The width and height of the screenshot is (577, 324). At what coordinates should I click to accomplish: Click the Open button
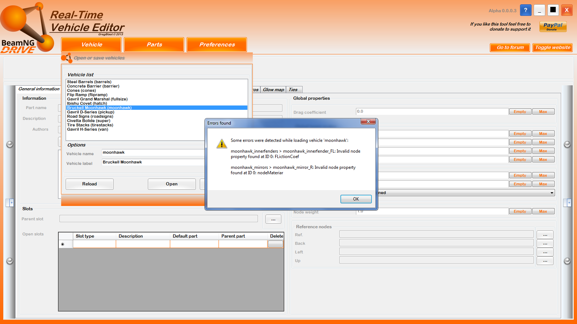point(172,184)
